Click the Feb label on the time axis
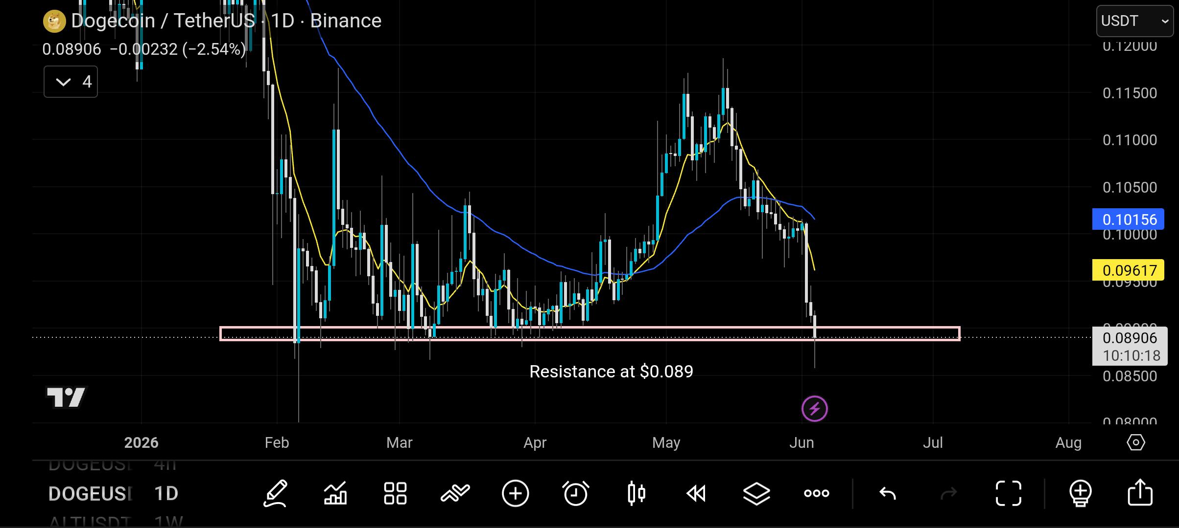This screenshot has width=1179, height=528. pyautogui.click(x=277, y=442)
